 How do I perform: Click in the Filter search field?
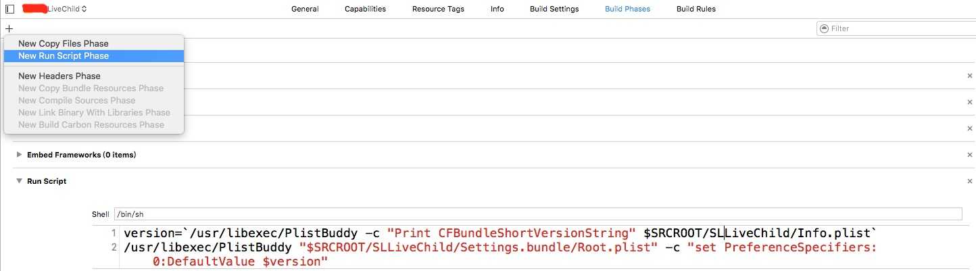click(x=894, y=28)
